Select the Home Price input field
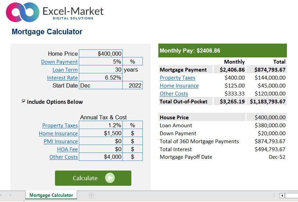The image size is (298, 202). click(101, 54)
